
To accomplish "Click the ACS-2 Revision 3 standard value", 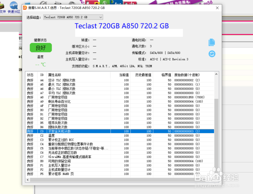I will [x=169, y=59].
